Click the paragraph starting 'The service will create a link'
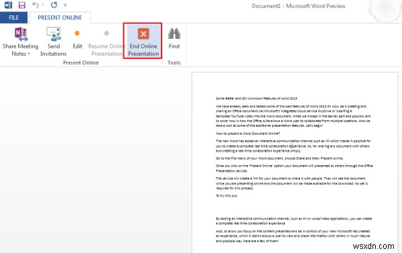 click(x=291, y=183)
